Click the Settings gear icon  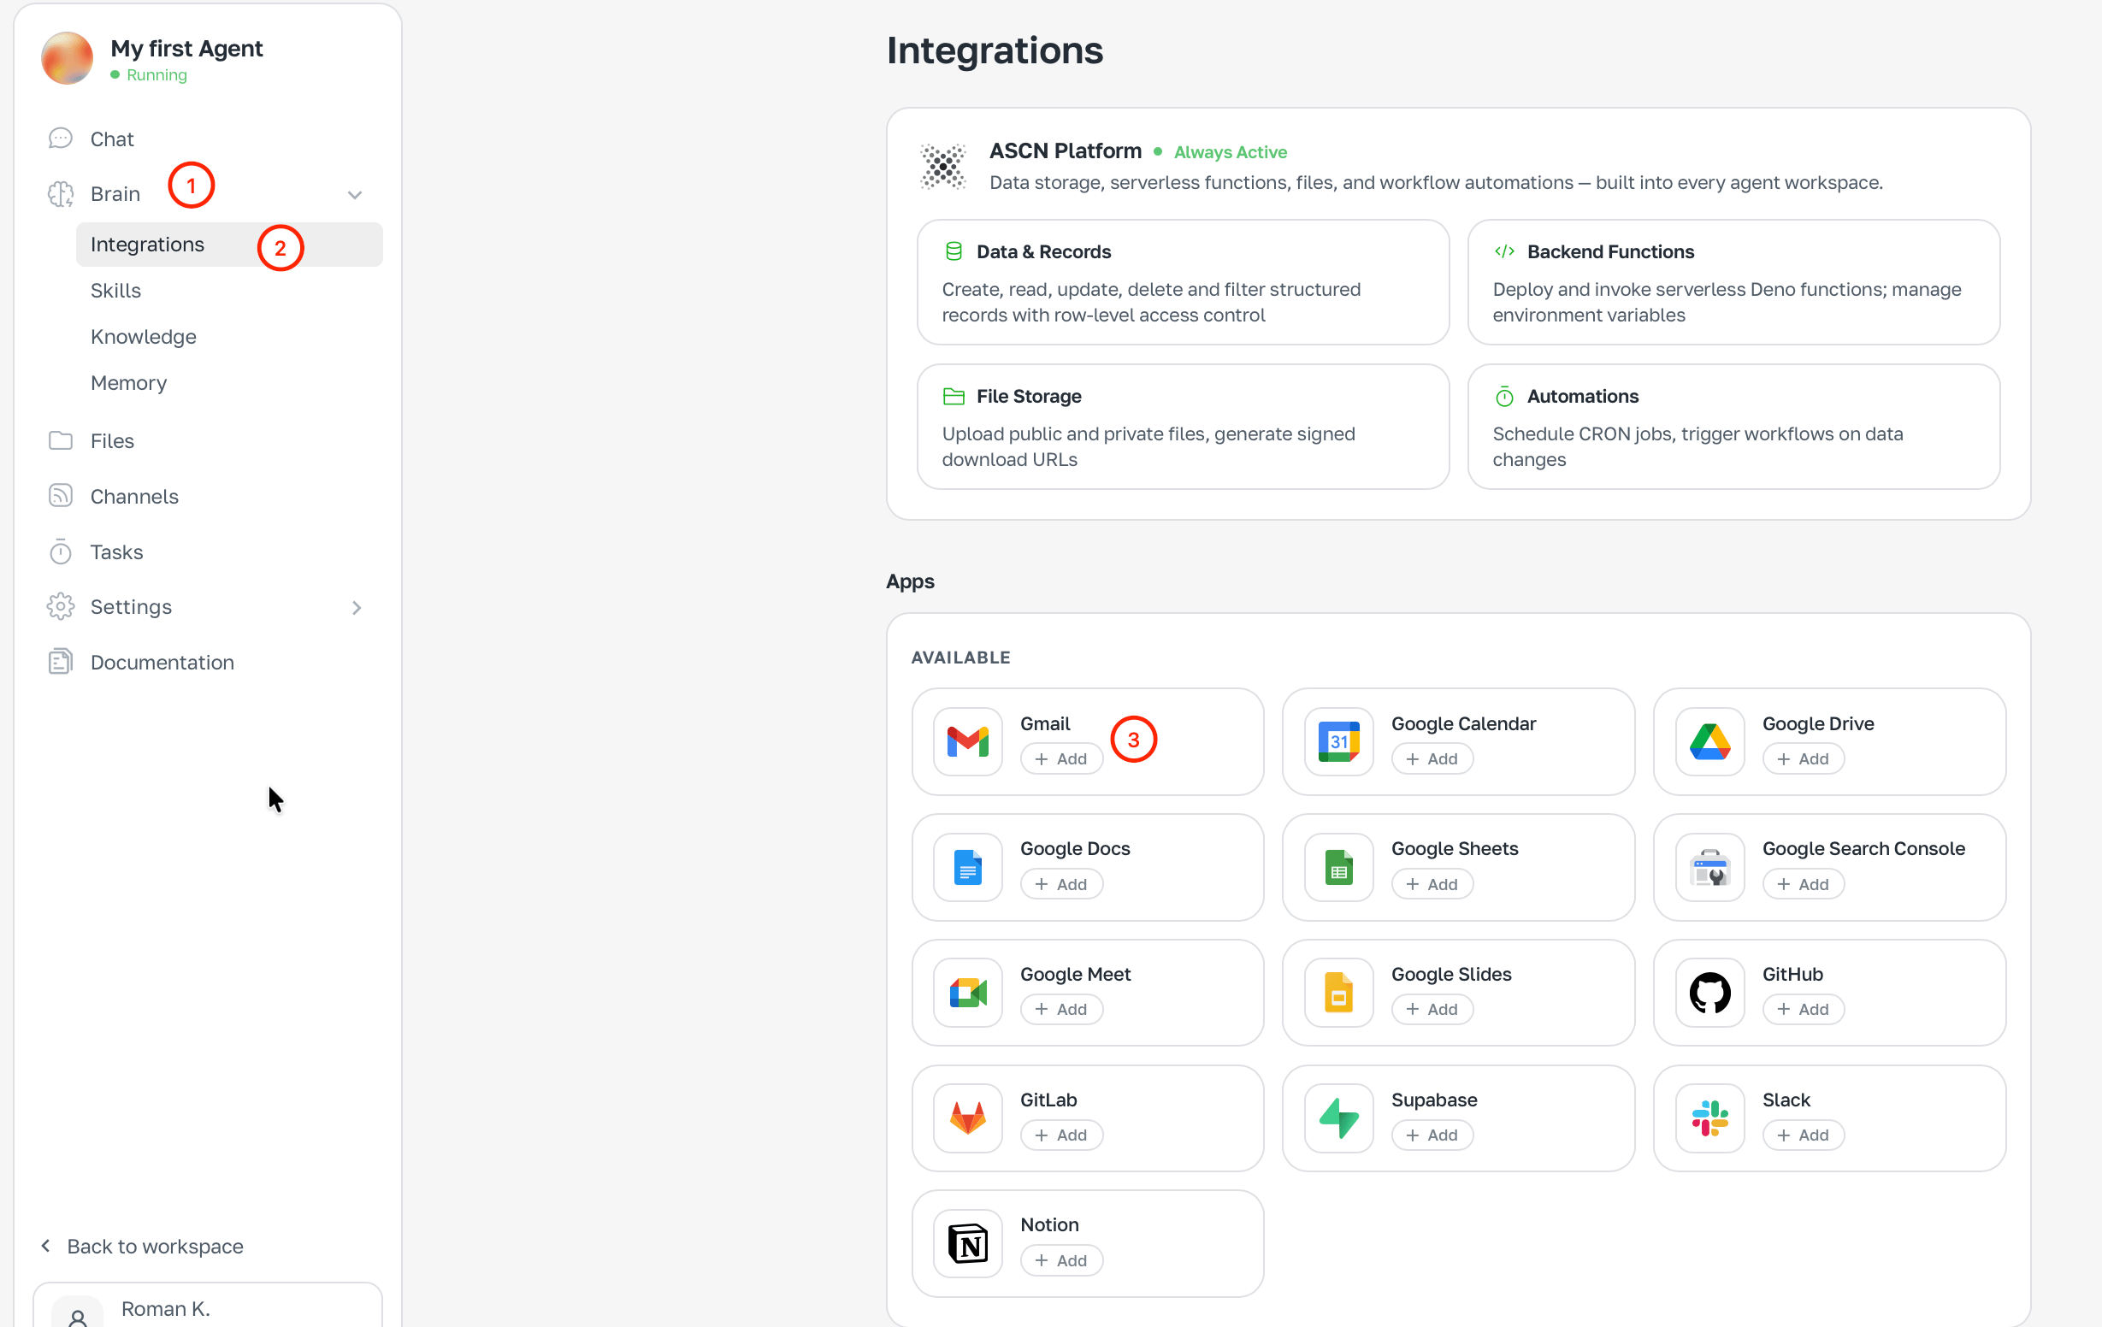[x=60, y=607]
